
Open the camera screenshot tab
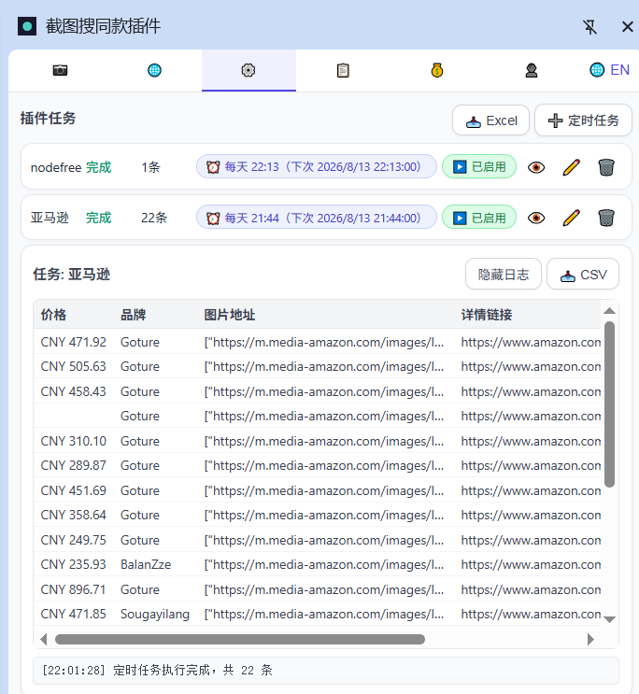(x=60, y=70)
